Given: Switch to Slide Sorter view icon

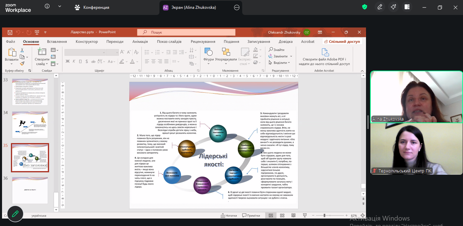Looking at the screenshot, I should (282, 215).
